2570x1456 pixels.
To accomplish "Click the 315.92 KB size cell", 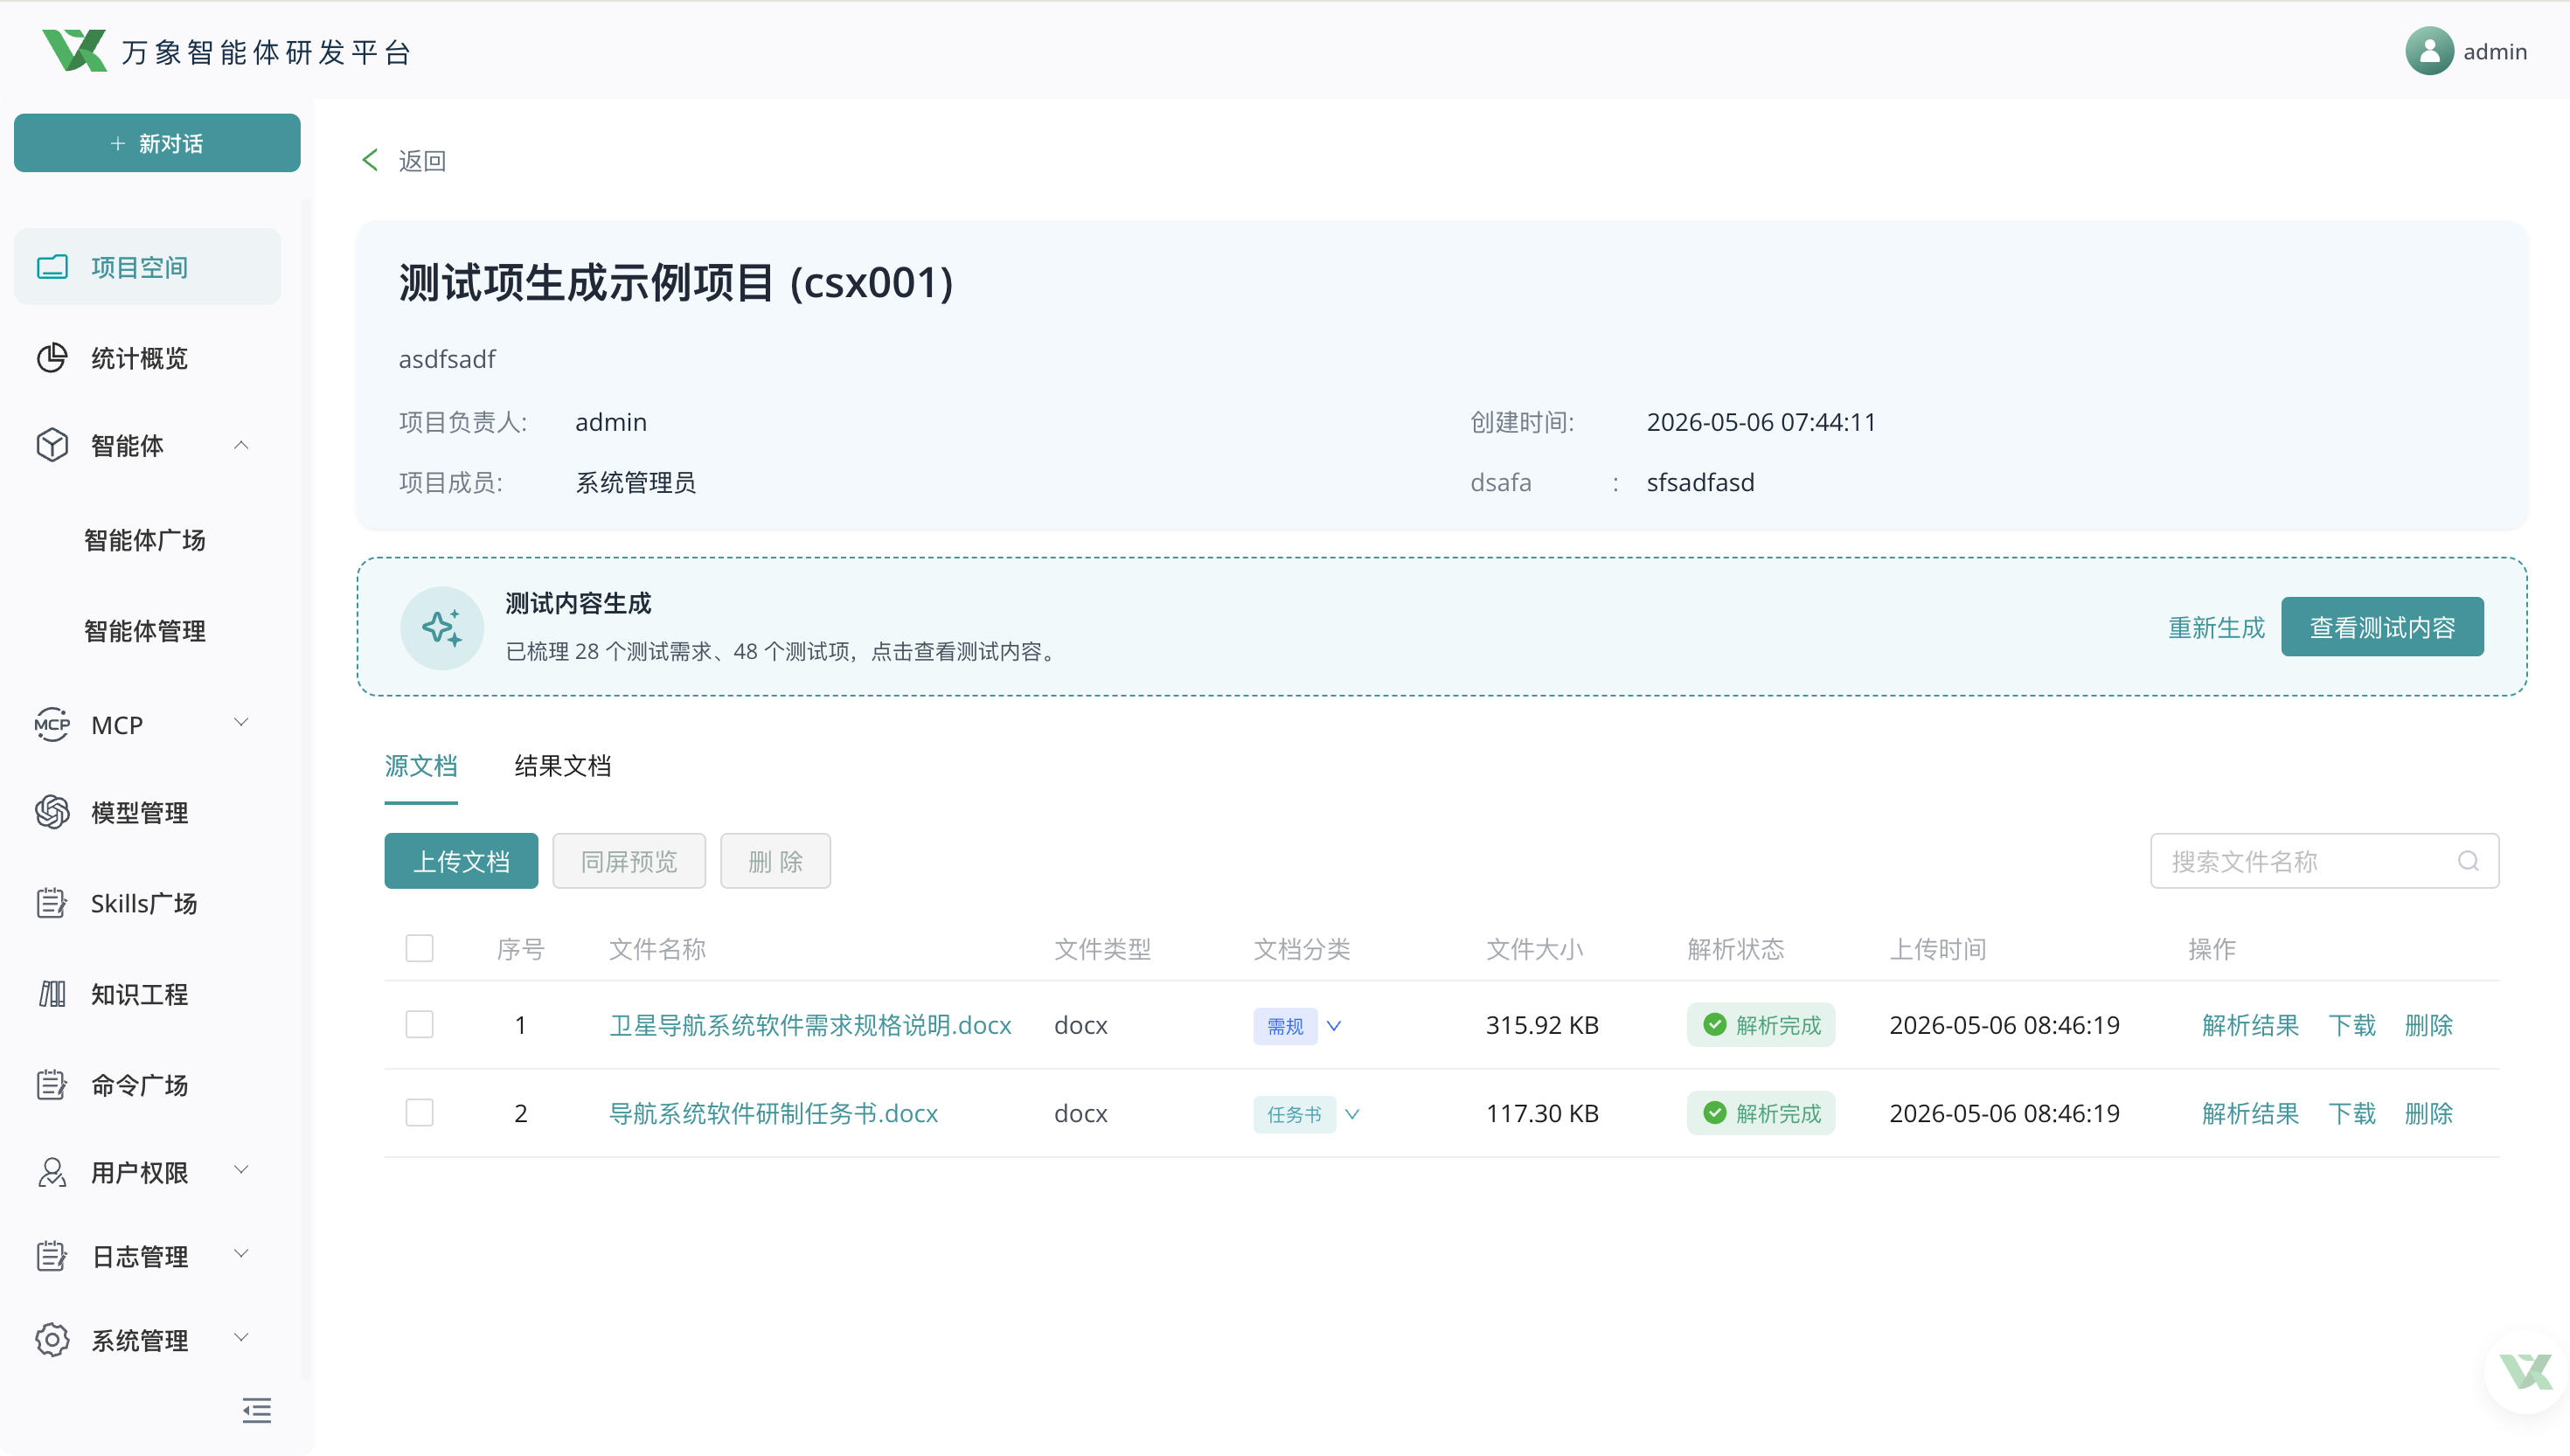I will 1542,1025.
